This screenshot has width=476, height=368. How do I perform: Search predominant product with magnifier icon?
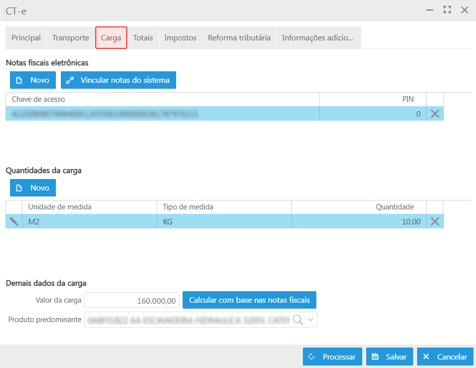point(298,320)
